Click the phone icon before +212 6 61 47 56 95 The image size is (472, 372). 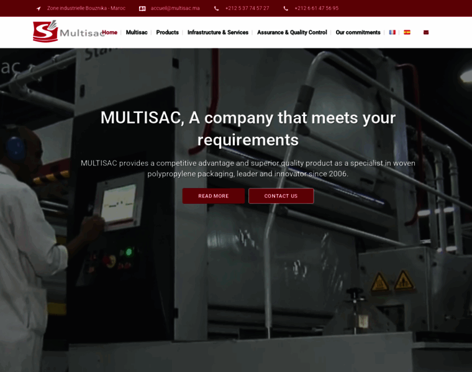point(286,9)
